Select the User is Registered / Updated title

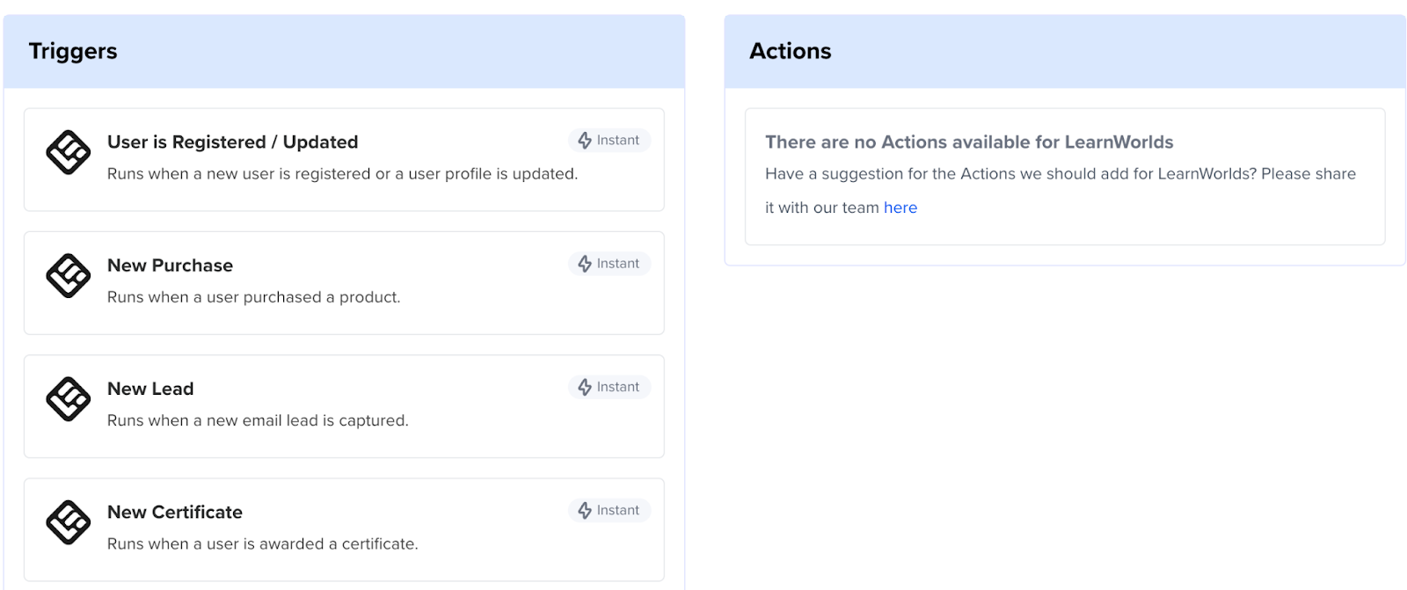[x=232, y=142]
